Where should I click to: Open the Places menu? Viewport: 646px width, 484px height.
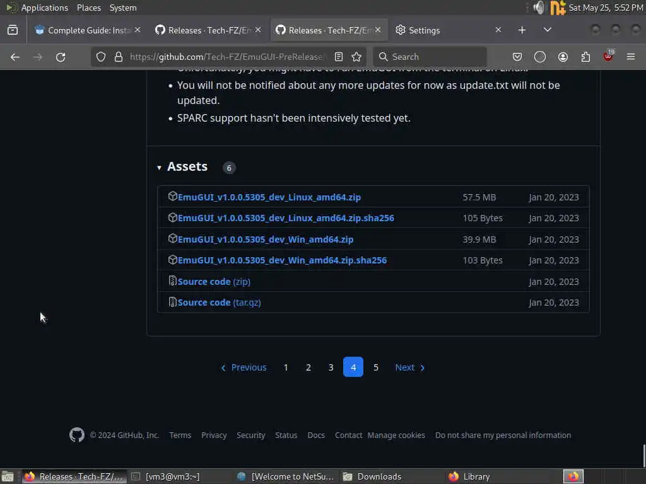tap(88, 8)
